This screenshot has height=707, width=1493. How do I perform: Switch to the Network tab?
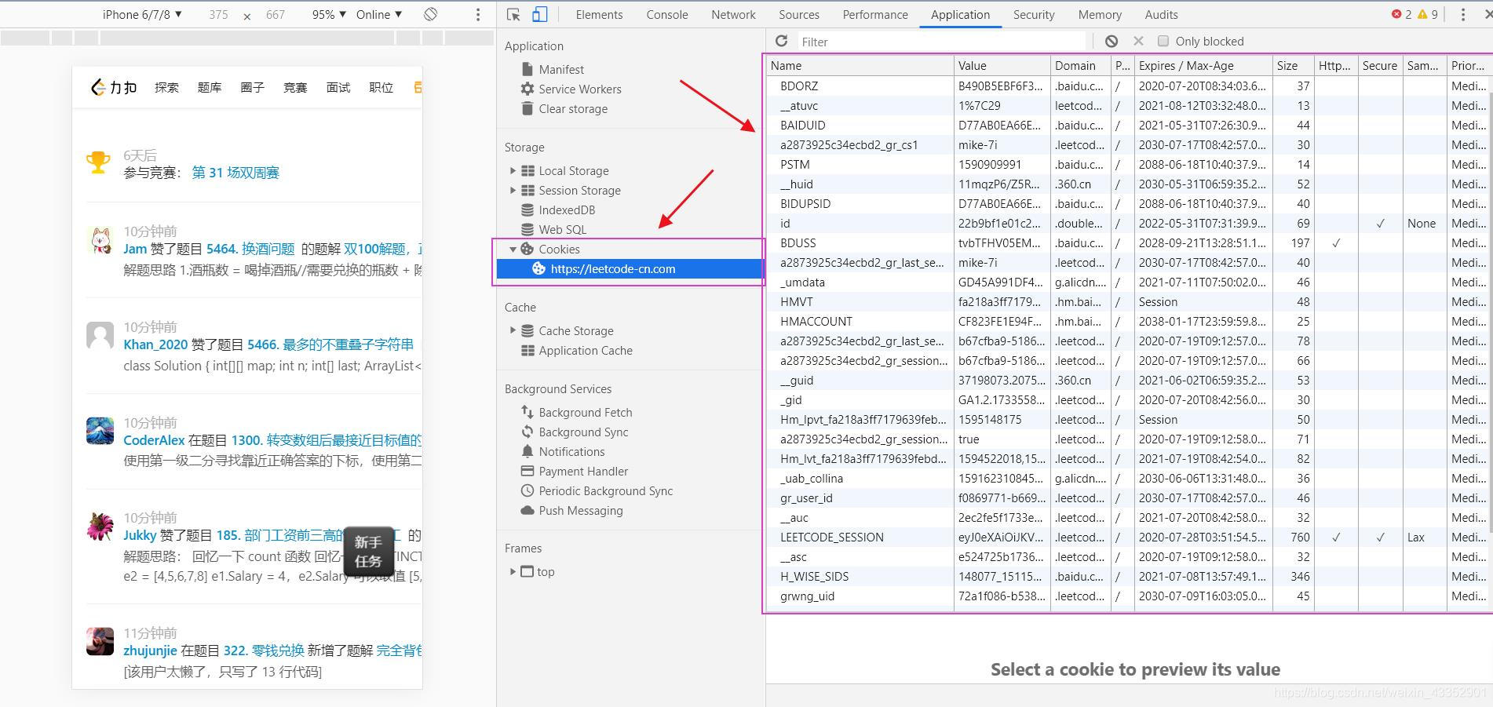[x=733, y=14]
